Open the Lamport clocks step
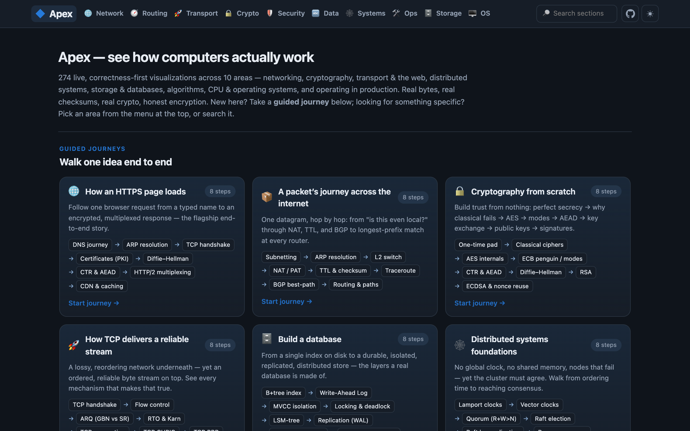The image size is (690, 431). 480,405
